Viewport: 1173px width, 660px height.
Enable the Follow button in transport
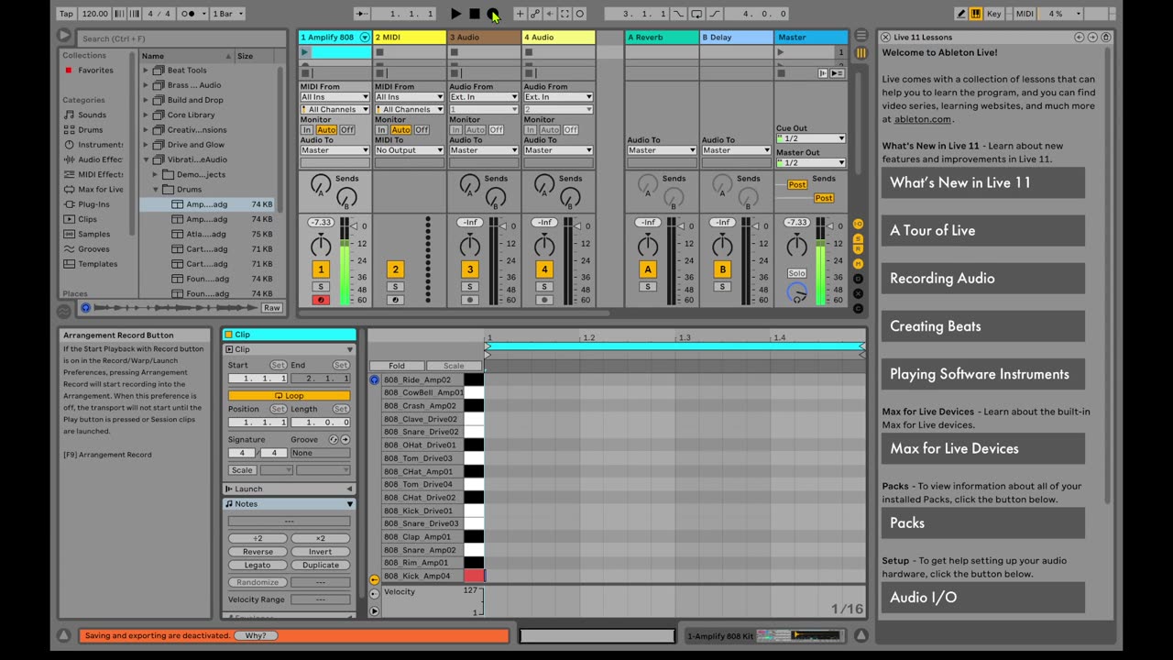click(362, 14)
